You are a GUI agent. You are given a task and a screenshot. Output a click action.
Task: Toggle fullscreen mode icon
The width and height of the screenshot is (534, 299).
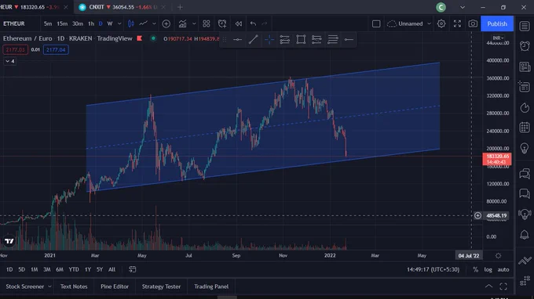tap(457, 23)
